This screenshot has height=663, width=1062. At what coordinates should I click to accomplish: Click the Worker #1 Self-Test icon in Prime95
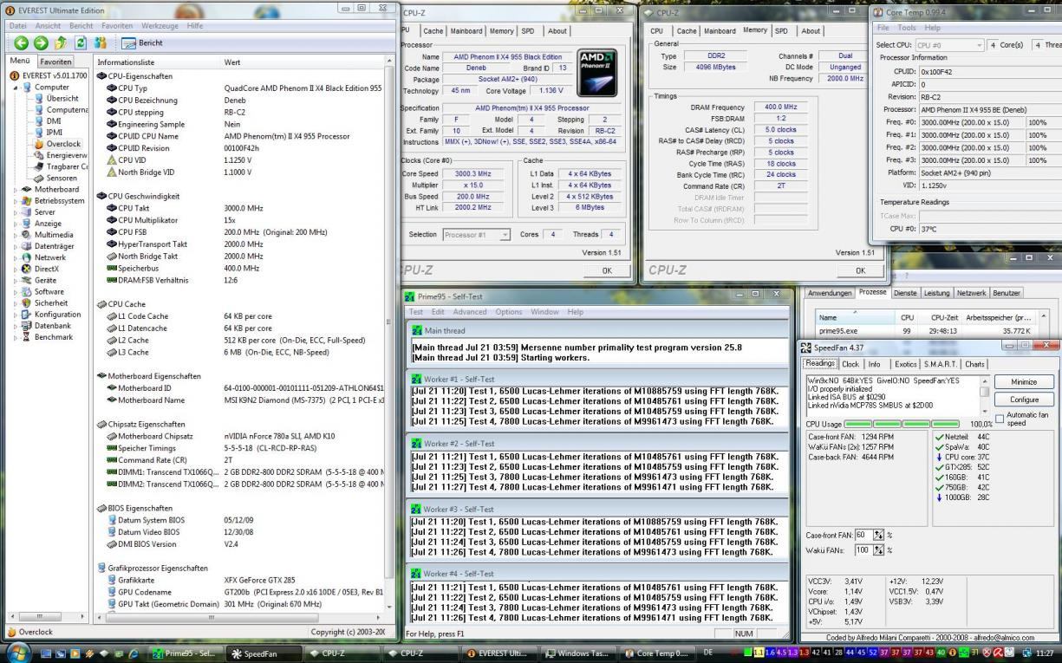pos(416,379)
